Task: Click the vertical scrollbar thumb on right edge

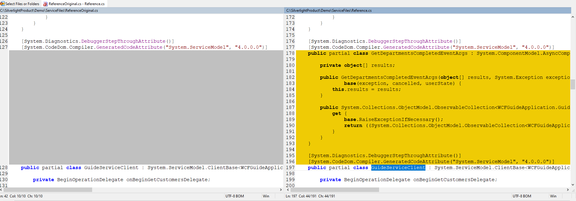Action: pyautogui.click(x=573, y=84)
